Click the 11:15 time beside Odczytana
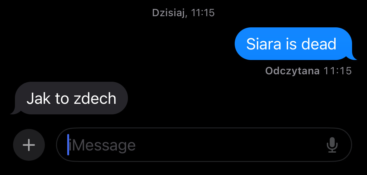The width and height of the screenshot is (367, 175). pyautogui.click(x=337, y=71)
